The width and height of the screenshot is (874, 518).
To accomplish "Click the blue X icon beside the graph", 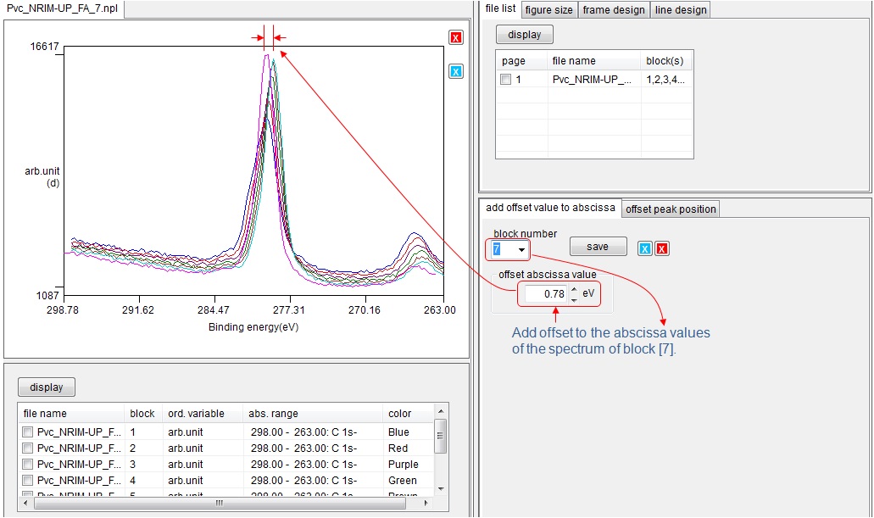I will click(x=456, y=71).
